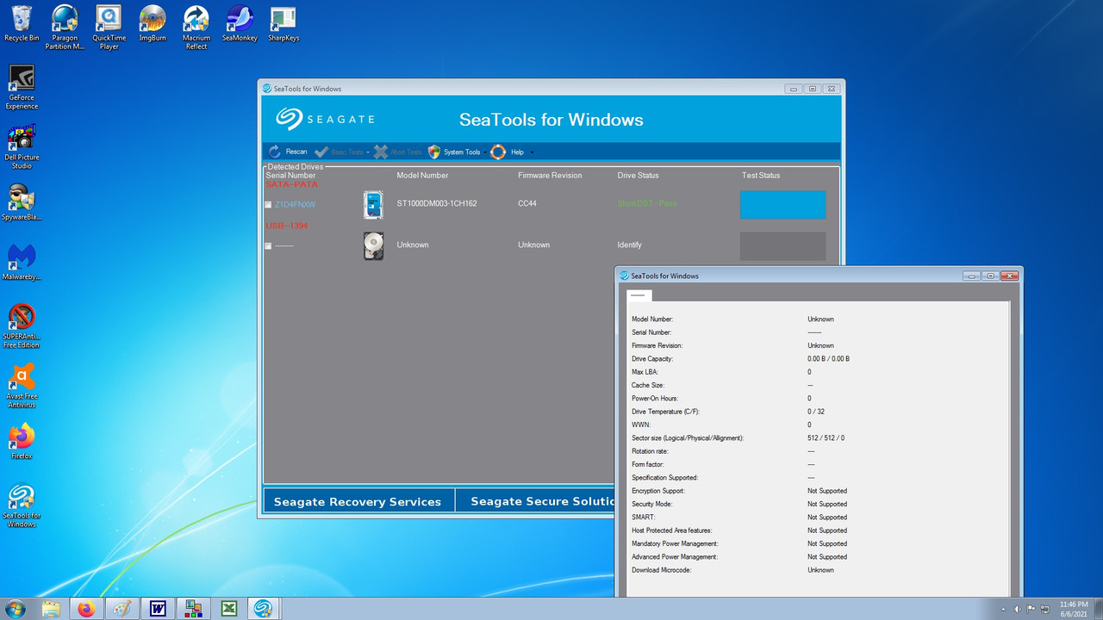The image size is (1103, 620).
Task: Click the System Tools shield icon
Action: pyautogui.click(x=434, y=152)
